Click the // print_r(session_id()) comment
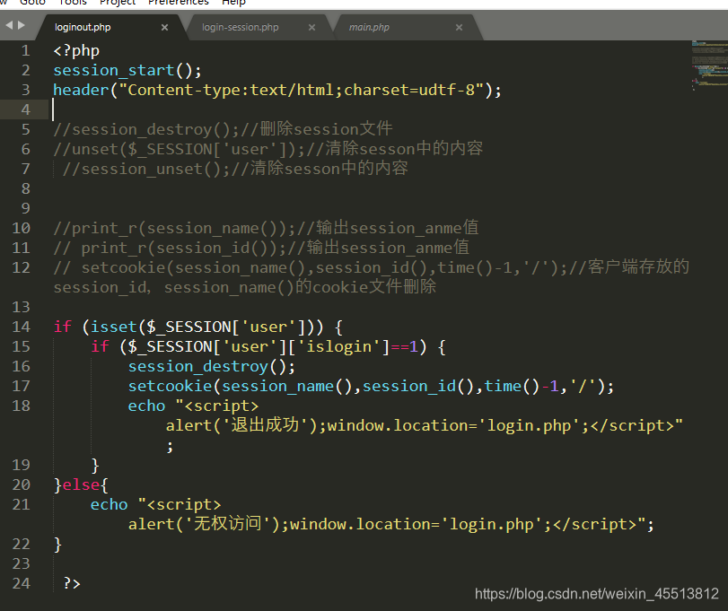Image resolution: width=728 pixels, height=611 pixels. [261, 249]
